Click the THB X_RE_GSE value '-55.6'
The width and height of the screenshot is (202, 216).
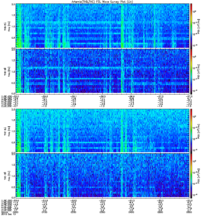pyautogui.click(x=44, y=96)
